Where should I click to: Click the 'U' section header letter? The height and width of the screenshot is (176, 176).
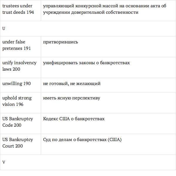click(x=4, y=28)
